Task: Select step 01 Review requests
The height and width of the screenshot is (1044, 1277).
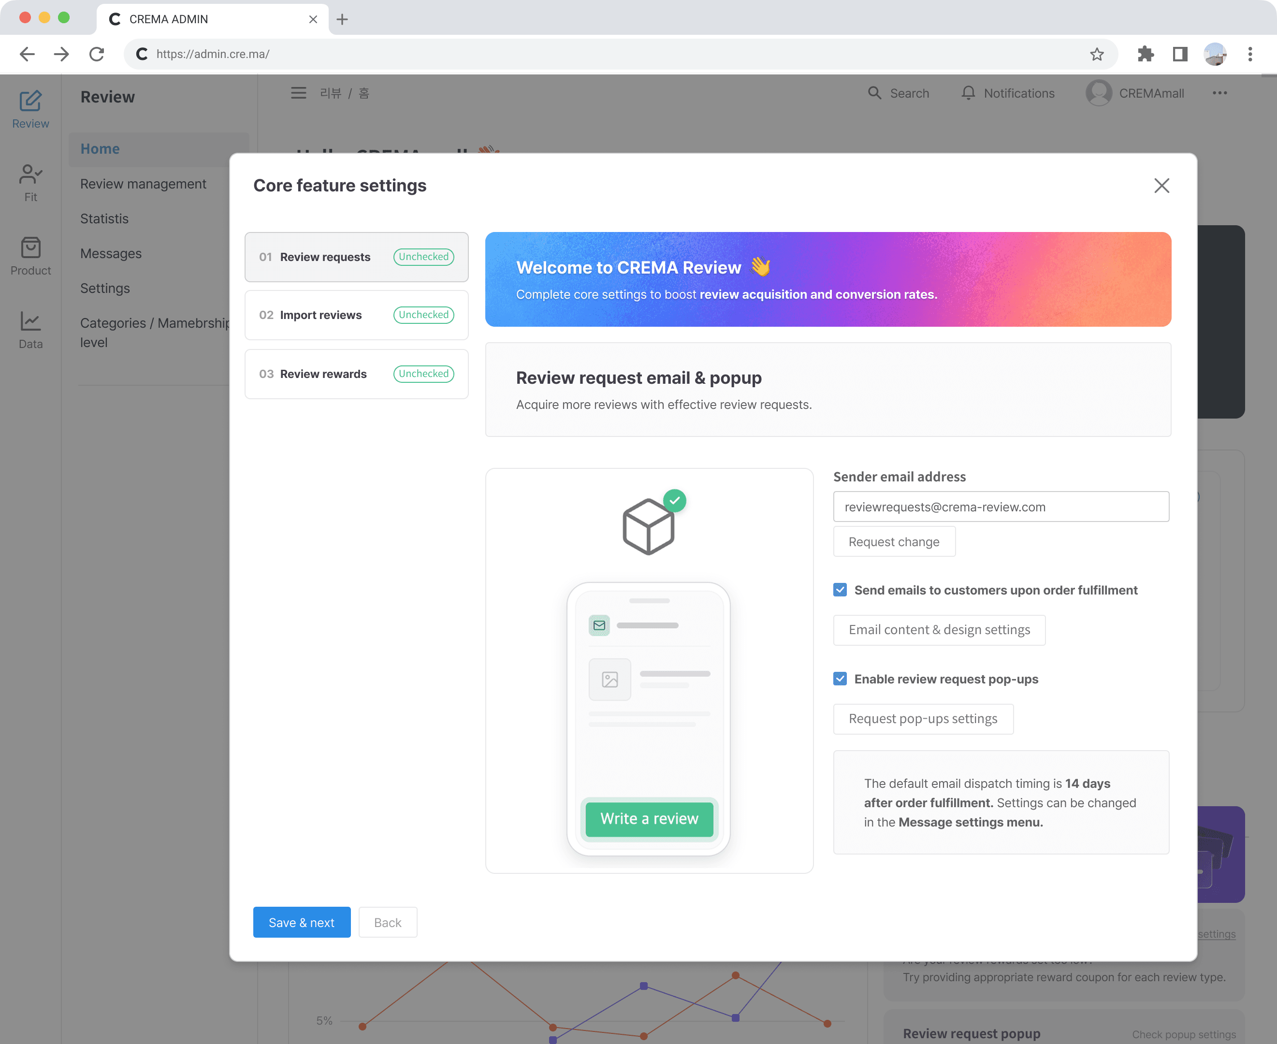Action: 357,257
